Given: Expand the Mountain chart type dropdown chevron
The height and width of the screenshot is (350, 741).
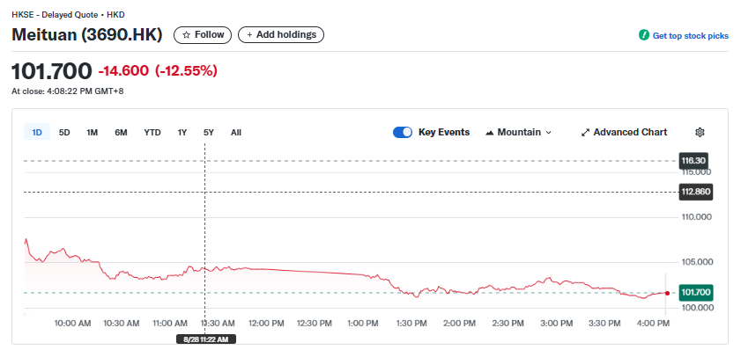Looking at the screenshot, I should point(549,133).
